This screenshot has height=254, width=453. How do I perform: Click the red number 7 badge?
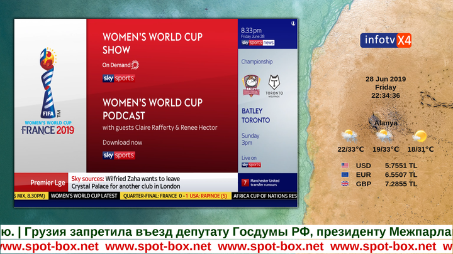pyautogui.click(x=245, y=183)
